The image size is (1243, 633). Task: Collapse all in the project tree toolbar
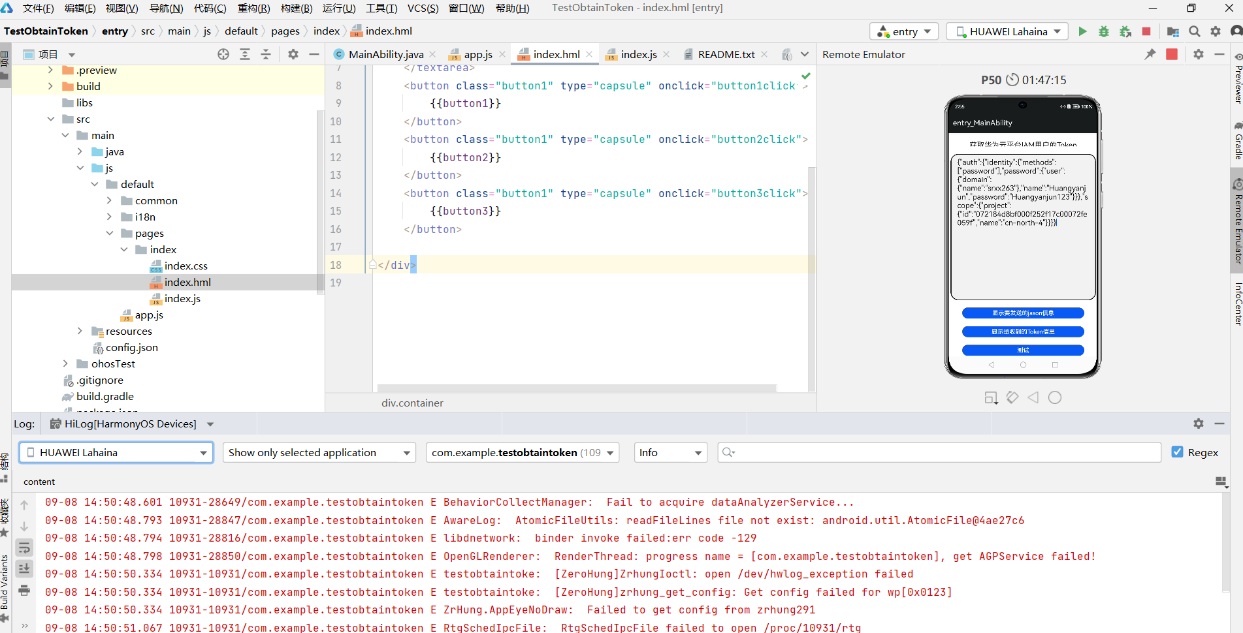266,54
